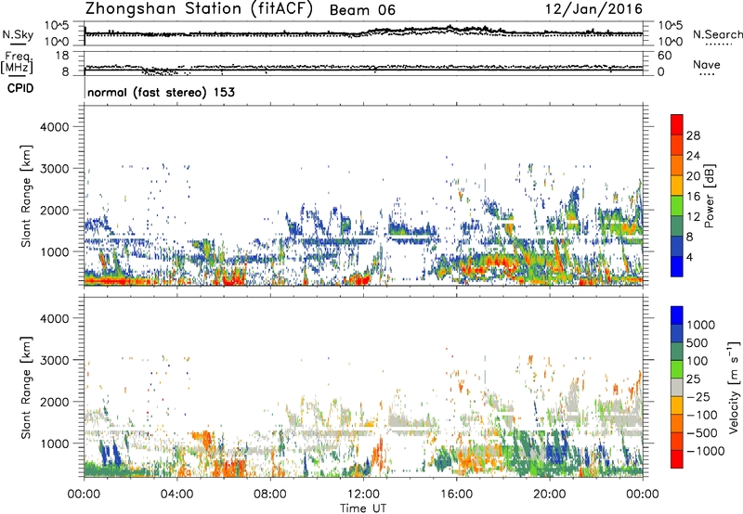Select the velocity panel 'Slant Range [km]' title
This screenshot has width=743, height=514.
[x=26, y=387]
